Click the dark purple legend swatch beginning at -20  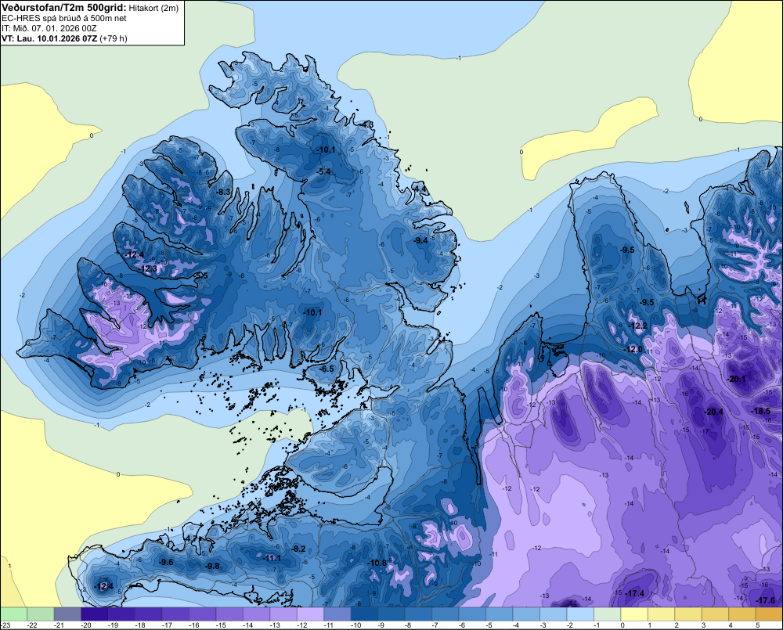pos(95,614)
